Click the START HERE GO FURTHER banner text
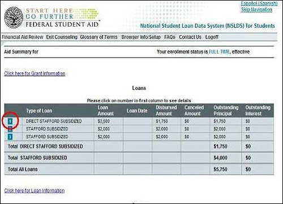This screenshot has height=204, width=283. (x=50, y=14)
